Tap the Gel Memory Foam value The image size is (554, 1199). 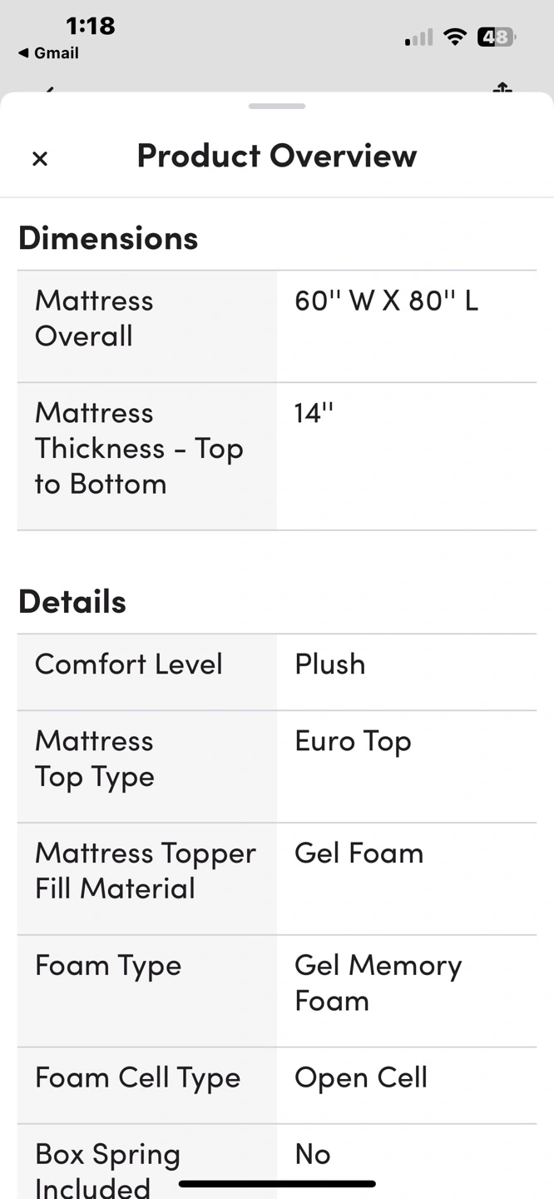[x=378, y=983]
